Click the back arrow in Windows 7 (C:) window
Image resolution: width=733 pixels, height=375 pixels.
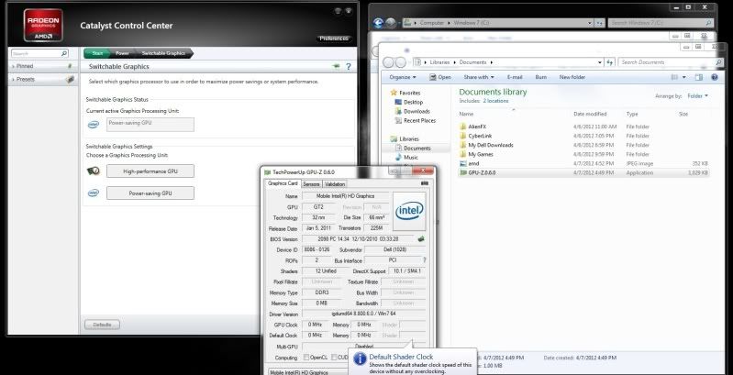point(379,22)
